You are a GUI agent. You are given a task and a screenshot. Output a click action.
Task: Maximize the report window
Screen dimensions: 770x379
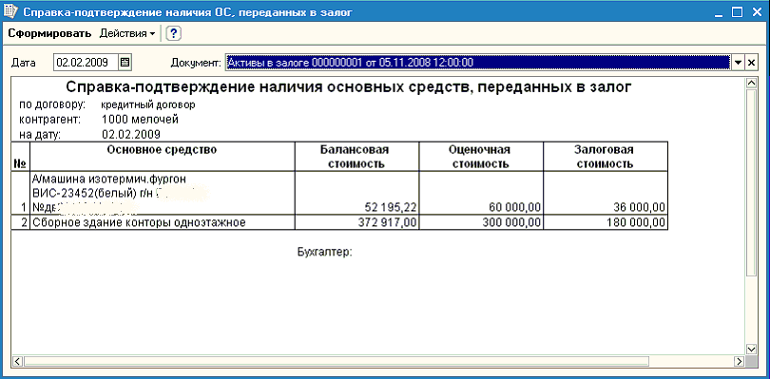tap(737, 11)
